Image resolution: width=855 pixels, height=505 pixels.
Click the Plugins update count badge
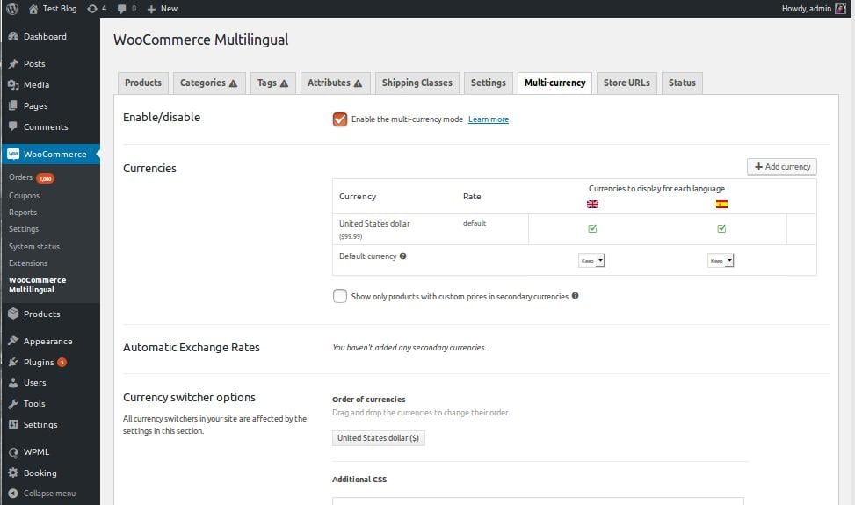tap(62, 362)
